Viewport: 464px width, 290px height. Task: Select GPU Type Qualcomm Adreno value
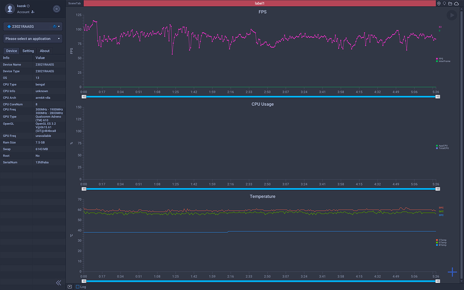[48, 119]
